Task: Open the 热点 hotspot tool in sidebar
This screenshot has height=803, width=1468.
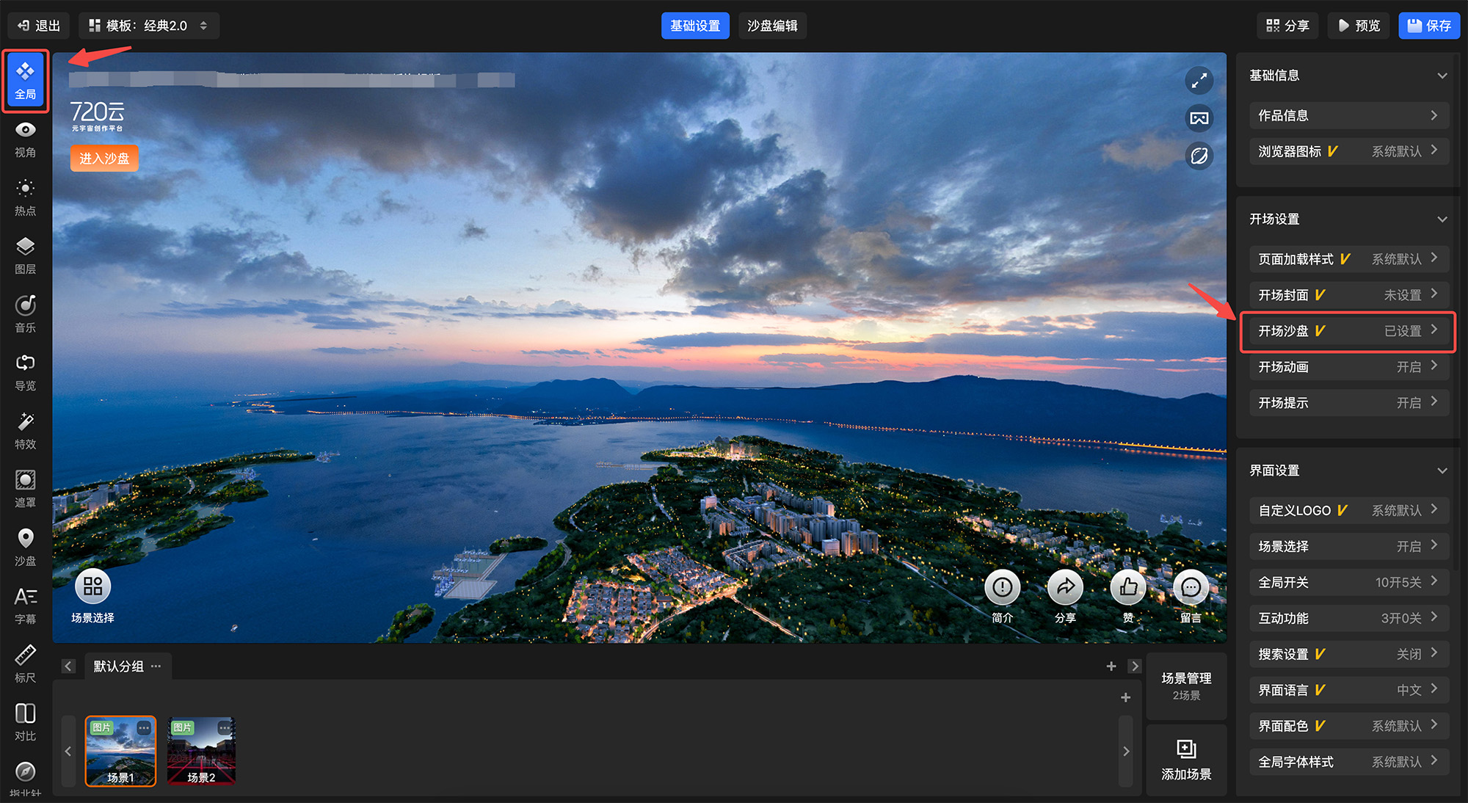Action: [x=25, y=197]
